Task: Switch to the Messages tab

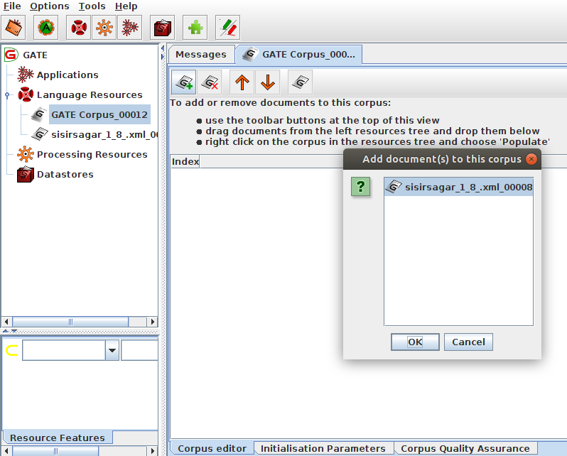Action: tap(201, 55)
